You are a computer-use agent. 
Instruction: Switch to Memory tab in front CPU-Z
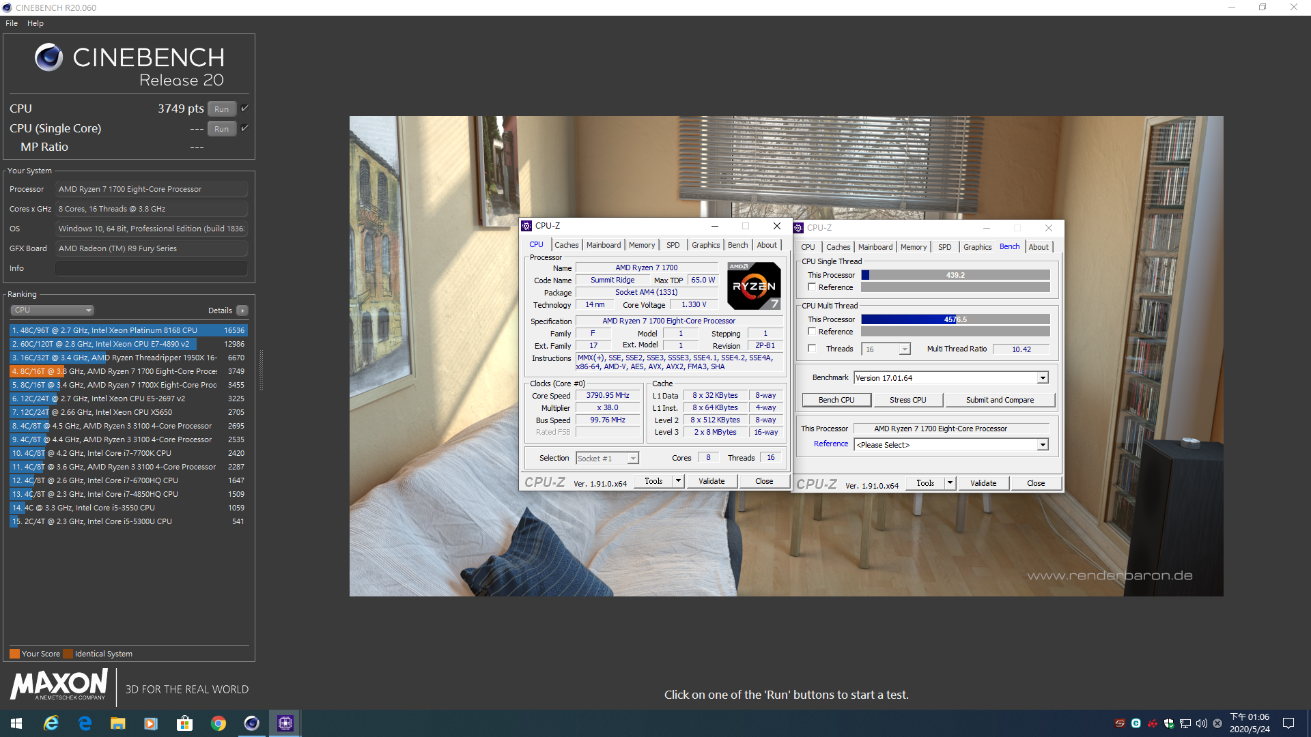(x=642, y=245)
